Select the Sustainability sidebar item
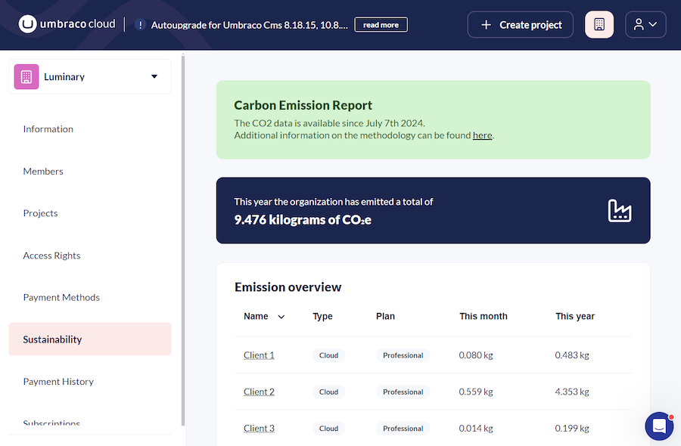 (52, 339)
